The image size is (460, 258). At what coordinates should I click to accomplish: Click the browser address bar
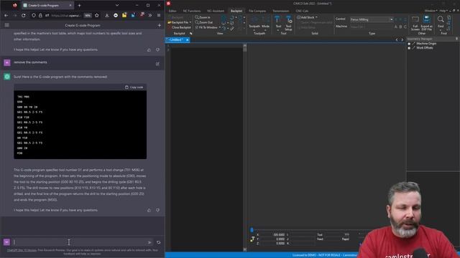coord(66,16)
